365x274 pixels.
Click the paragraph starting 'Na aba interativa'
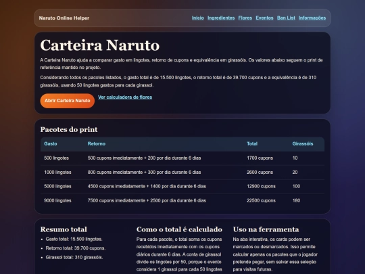pos(275,254)
